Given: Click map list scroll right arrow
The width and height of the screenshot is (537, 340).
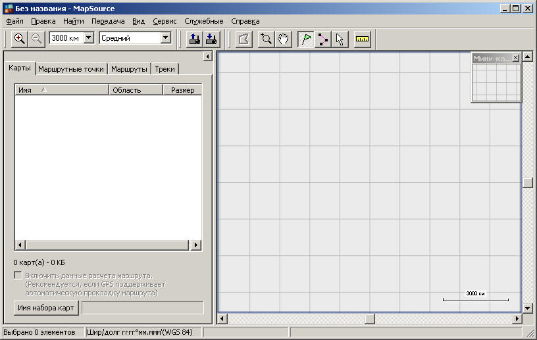Looking at the screenshot, I should [196, 245].
